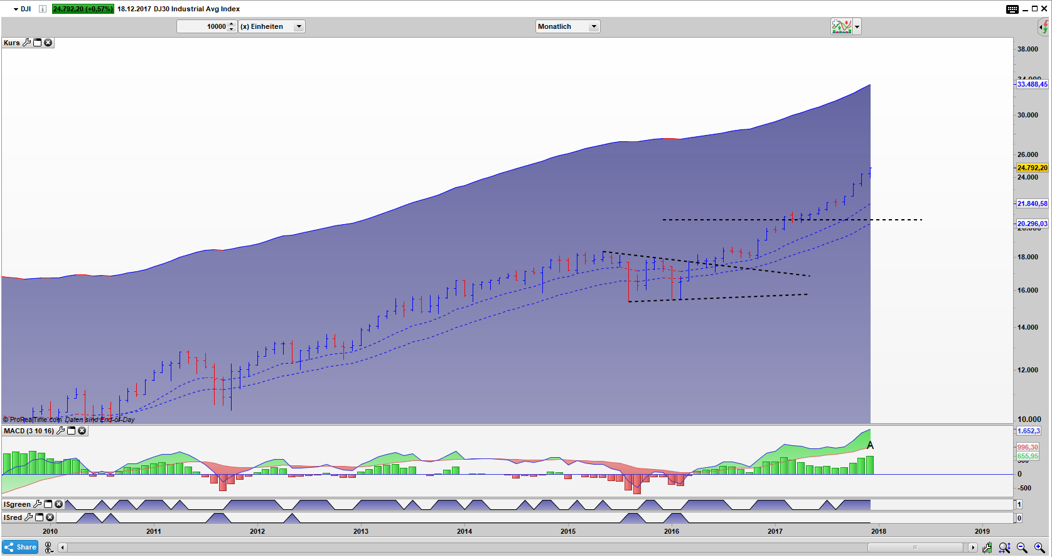Image resolution: width=1052 pixels, height=557 pixels.
Task: Click the 33.488,45 price axis label
Action: 1032,84
